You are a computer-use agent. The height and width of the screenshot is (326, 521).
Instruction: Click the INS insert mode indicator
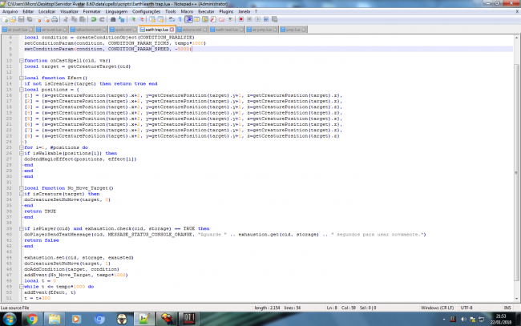507,308
